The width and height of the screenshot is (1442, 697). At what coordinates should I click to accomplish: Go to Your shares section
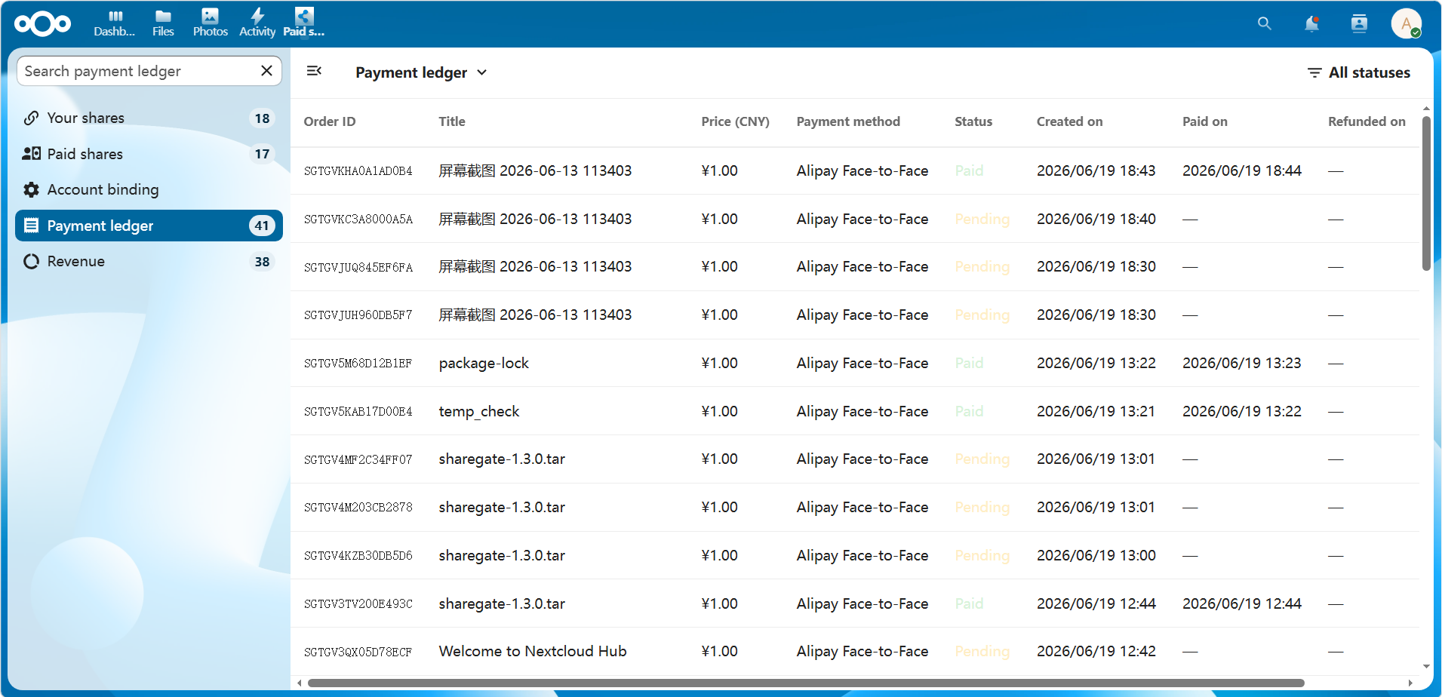(149, 118)
